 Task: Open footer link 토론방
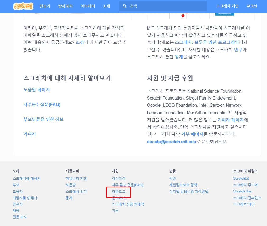(71, 185)
